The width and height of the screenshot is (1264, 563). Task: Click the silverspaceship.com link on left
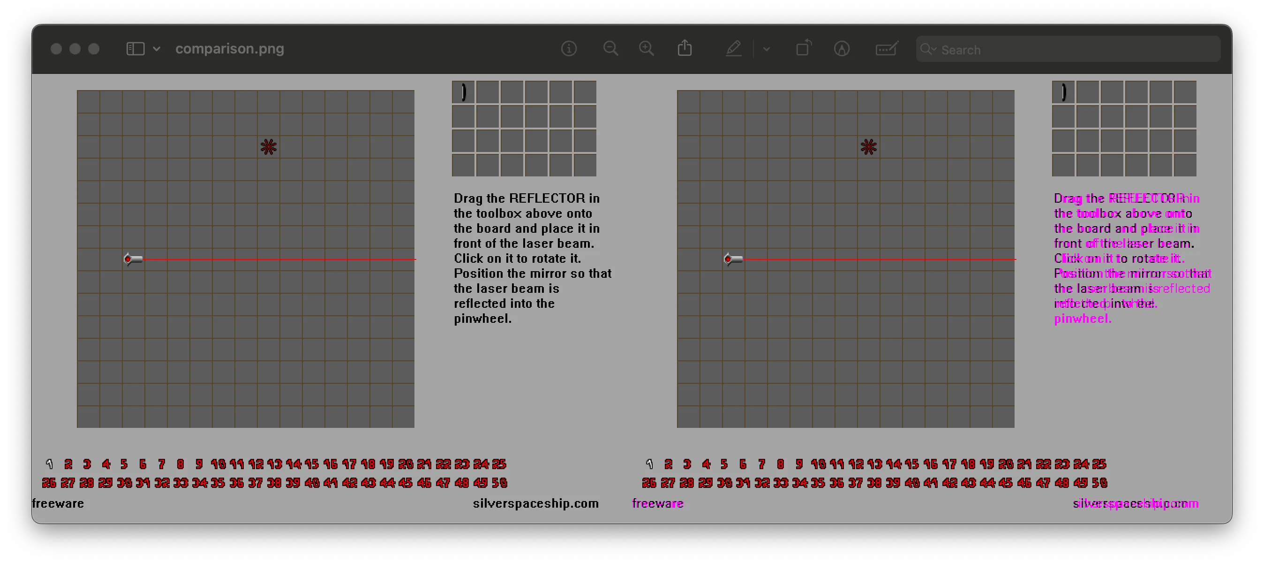535,503
